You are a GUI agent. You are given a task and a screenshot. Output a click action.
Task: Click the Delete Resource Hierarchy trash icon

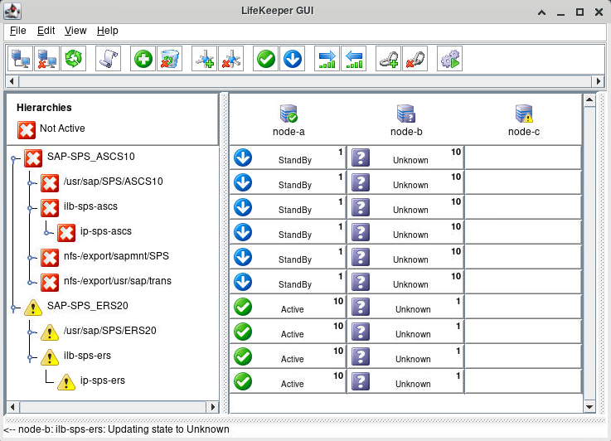[x=169, y=59]
